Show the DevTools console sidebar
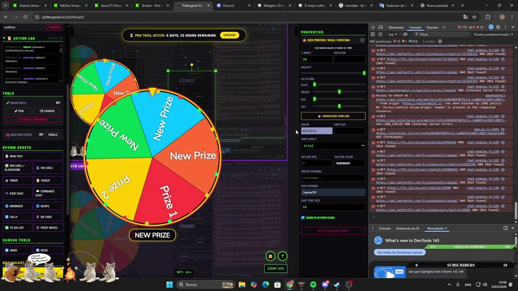Screen dimensions: 518x291 click(x=373, y=34)
